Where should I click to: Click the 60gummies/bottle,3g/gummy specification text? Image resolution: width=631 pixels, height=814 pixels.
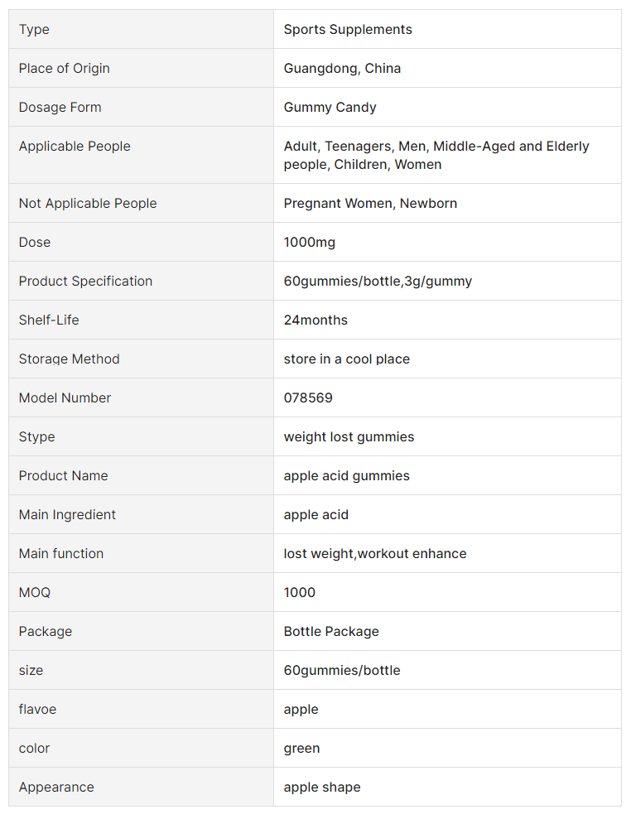pyautogui.click(x=378, y=282)
